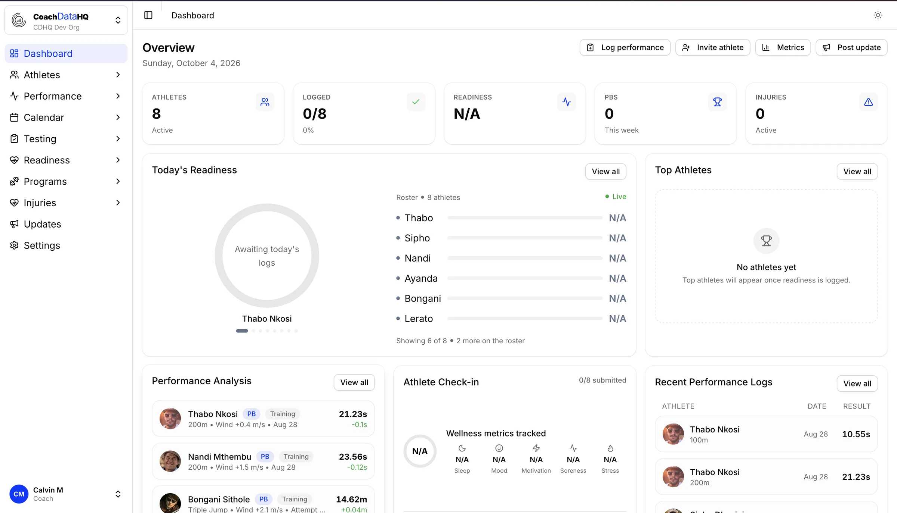Open Bongani Sithole Triple Jump card
897x513 pixels.
tap(263, 500)
